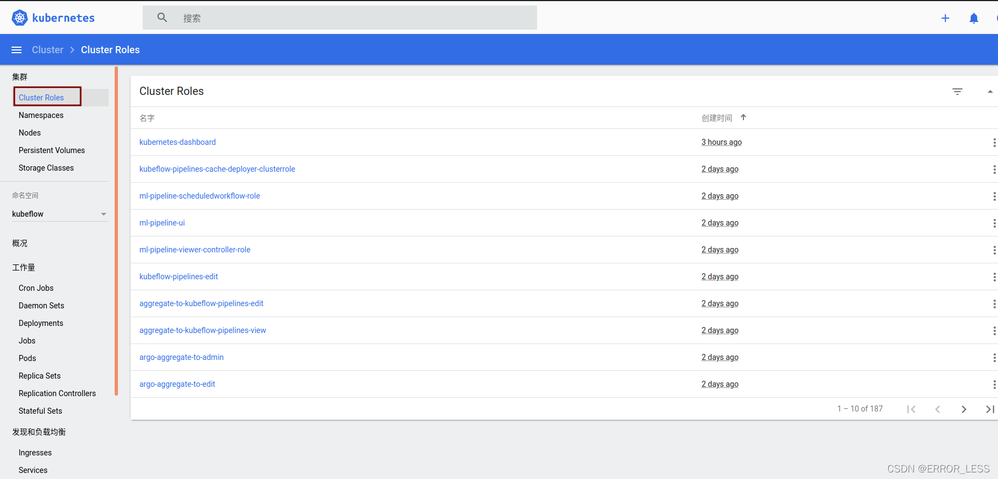This screenshot has height=479, width=998.
Task: Click the Cluster breadcrumb link
Action: point(48,50)
